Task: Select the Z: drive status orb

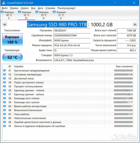Action: 54,12
